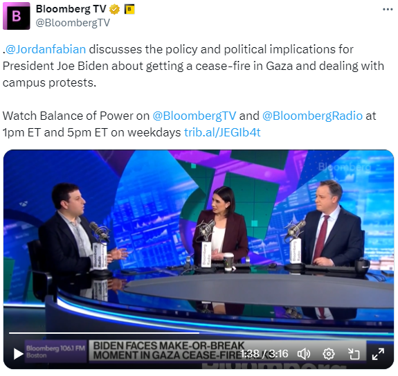The image size is (398, 376).
Task: Click the @BloombergTV handle under the name
Action: point(73,23)
